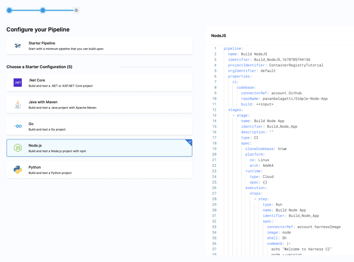354x262 pixels.
Task: Select the Node.js configuration card
Action: pyautogui.click(x=99, y=148)
